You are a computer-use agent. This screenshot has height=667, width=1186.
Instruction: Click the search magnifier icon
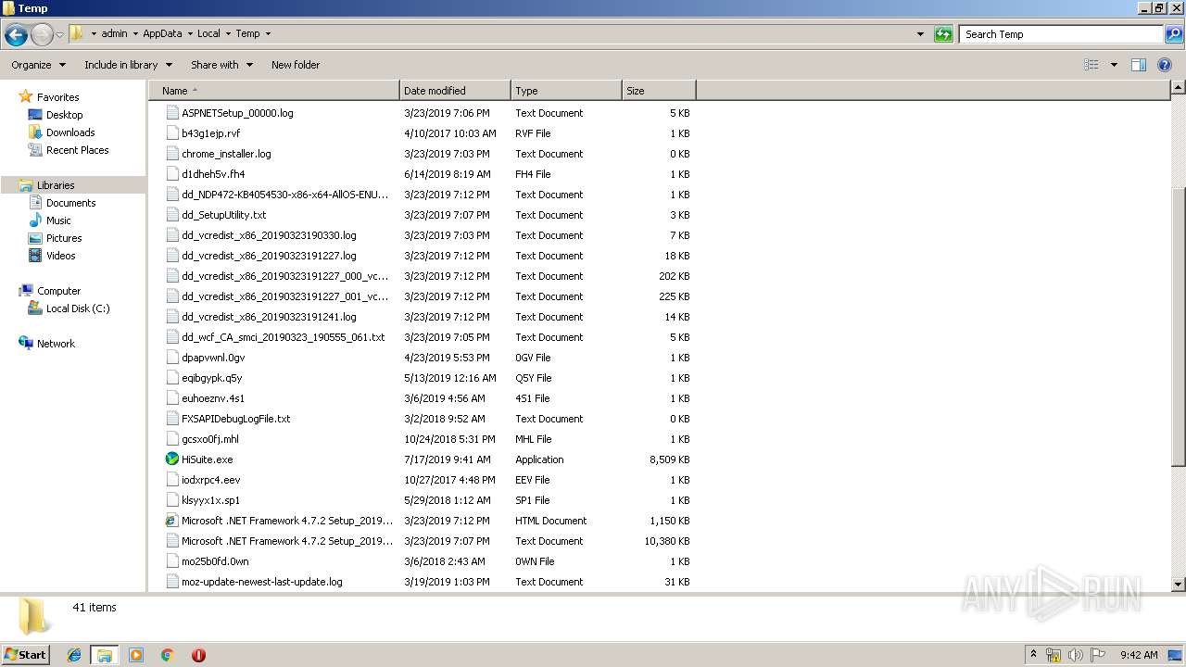coord(1173,34)
